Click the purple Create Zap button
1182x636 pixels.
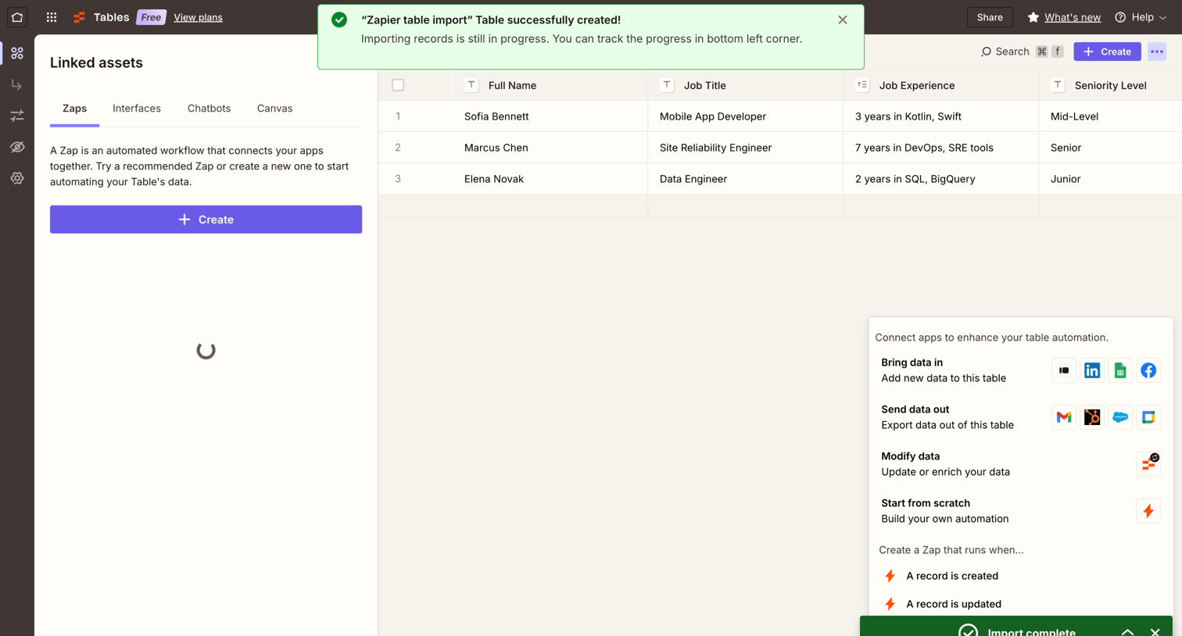pyautogui.click(x=206, y=220)
